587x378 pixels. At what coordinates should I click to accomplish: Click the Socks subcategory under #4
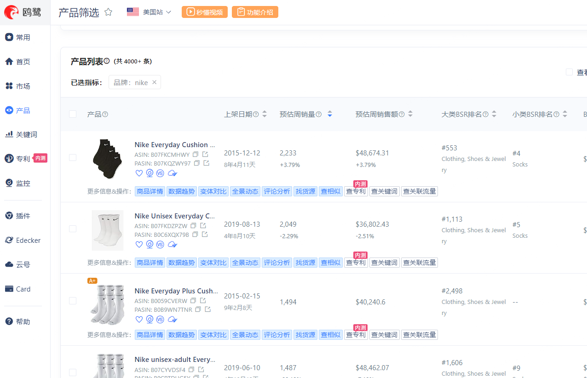click(520, 164)
